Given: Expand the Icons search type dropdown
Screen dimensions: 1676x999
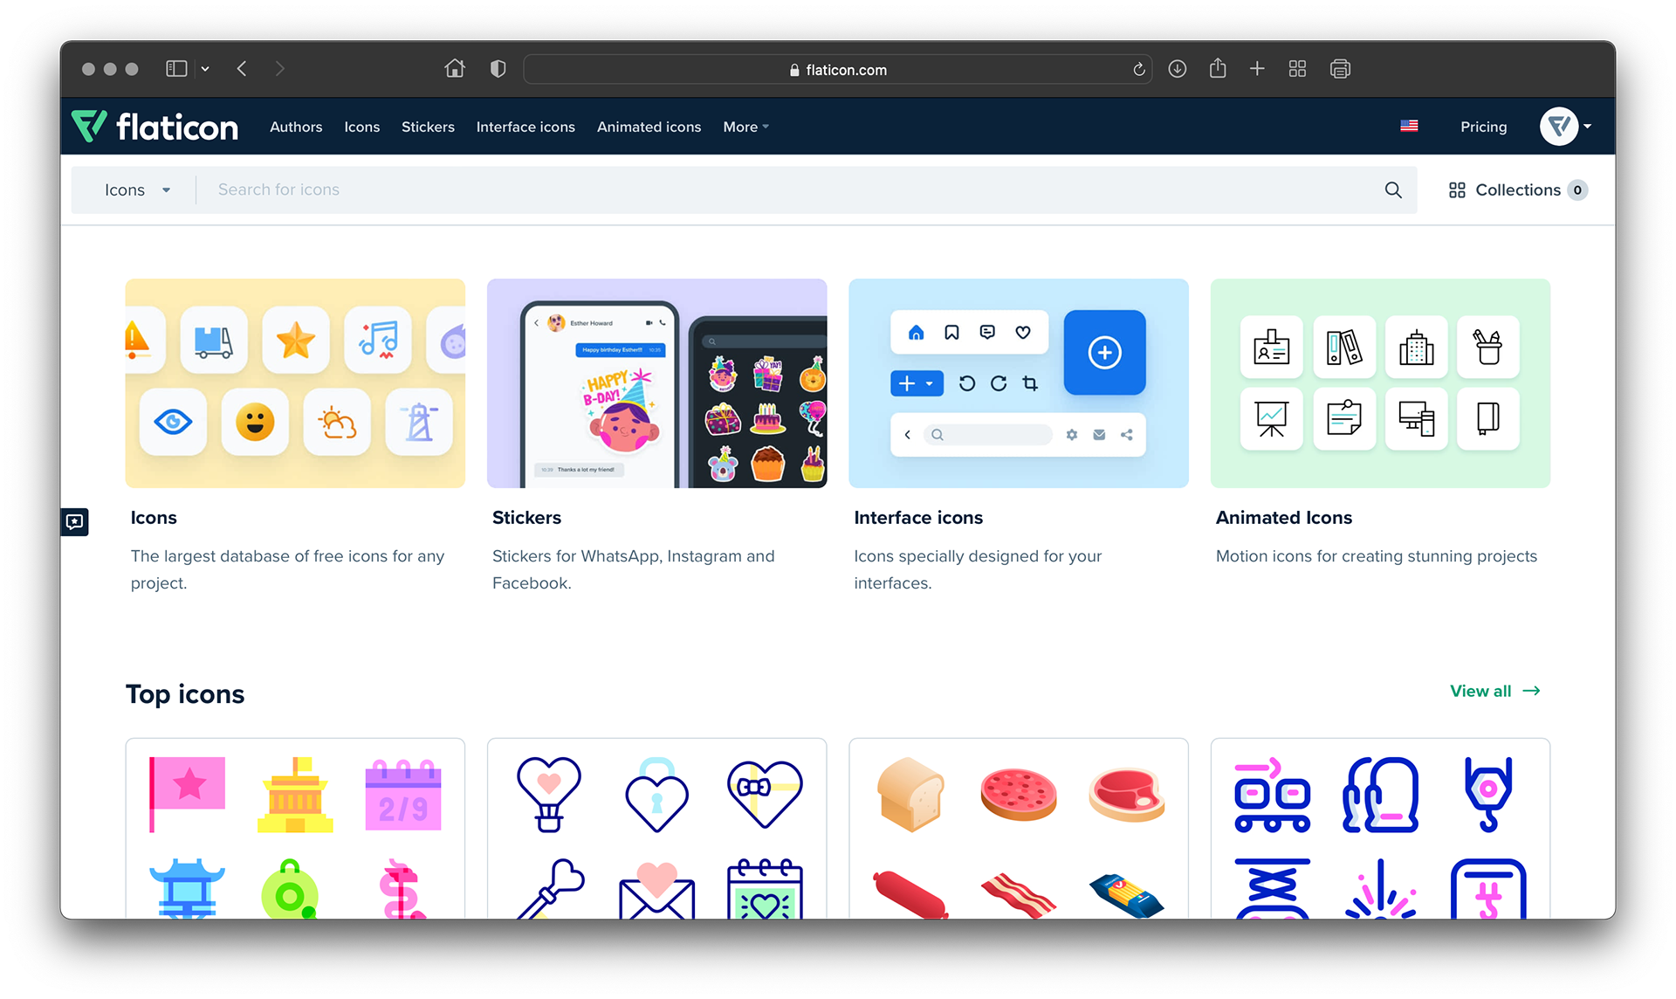Looking at the screenshot, I should (x=137, y=189).
